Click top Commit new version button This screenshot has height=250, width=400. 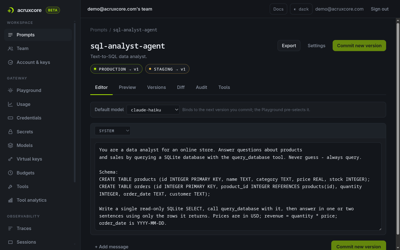359,46
